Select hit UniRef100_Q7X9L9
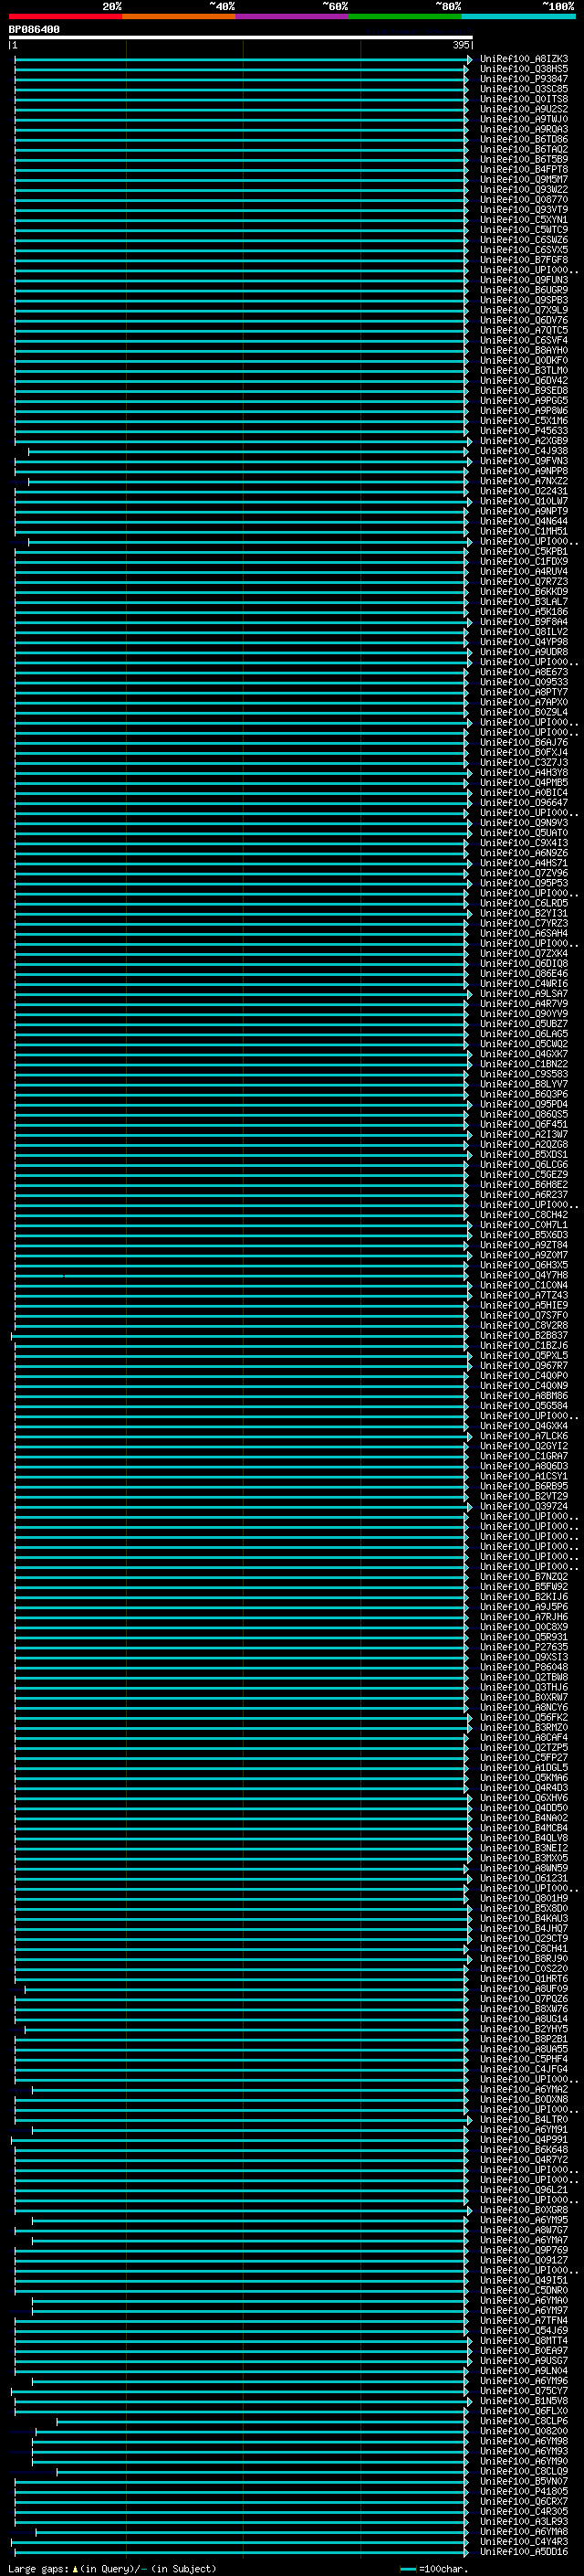Image resolution: width=584 pixels, height=2576 pixels. 524,310
